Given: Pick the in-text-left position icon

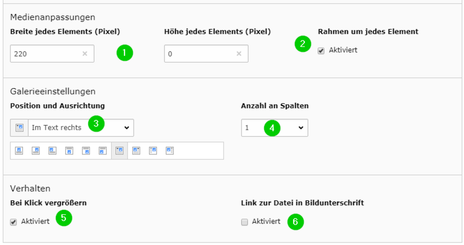Looking at the screenshot, I should (x=136, y=151).
